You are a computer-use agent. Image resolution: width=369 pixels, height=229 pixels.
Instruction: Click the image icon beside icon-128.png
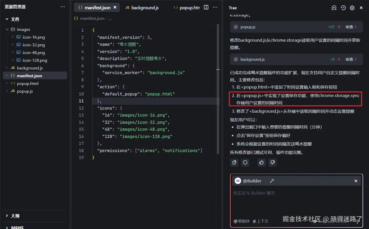(19, 60)
